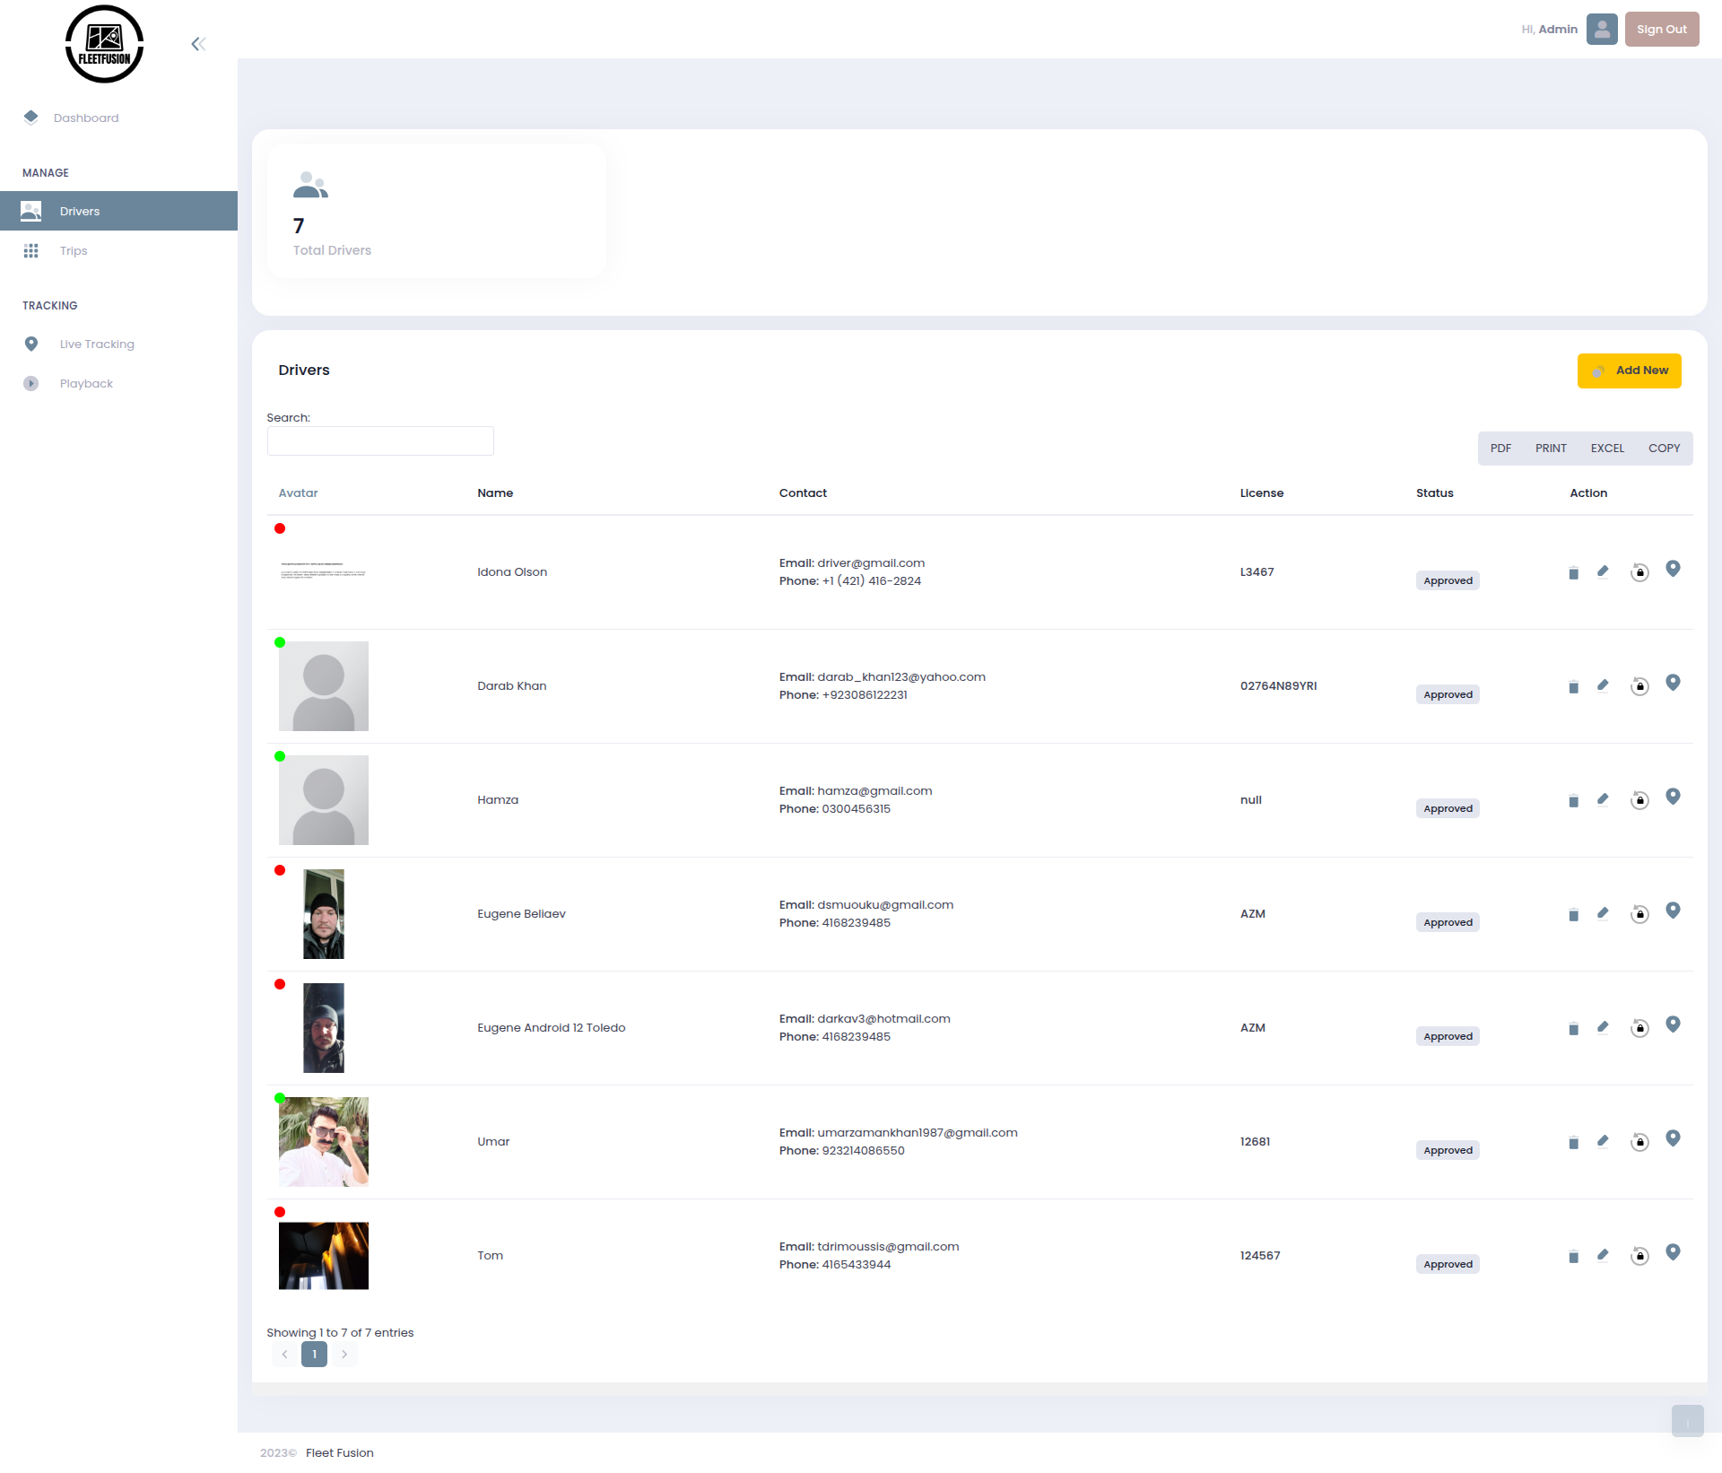
Task: Click the Sign Out button
Action: coord(1661,29)
